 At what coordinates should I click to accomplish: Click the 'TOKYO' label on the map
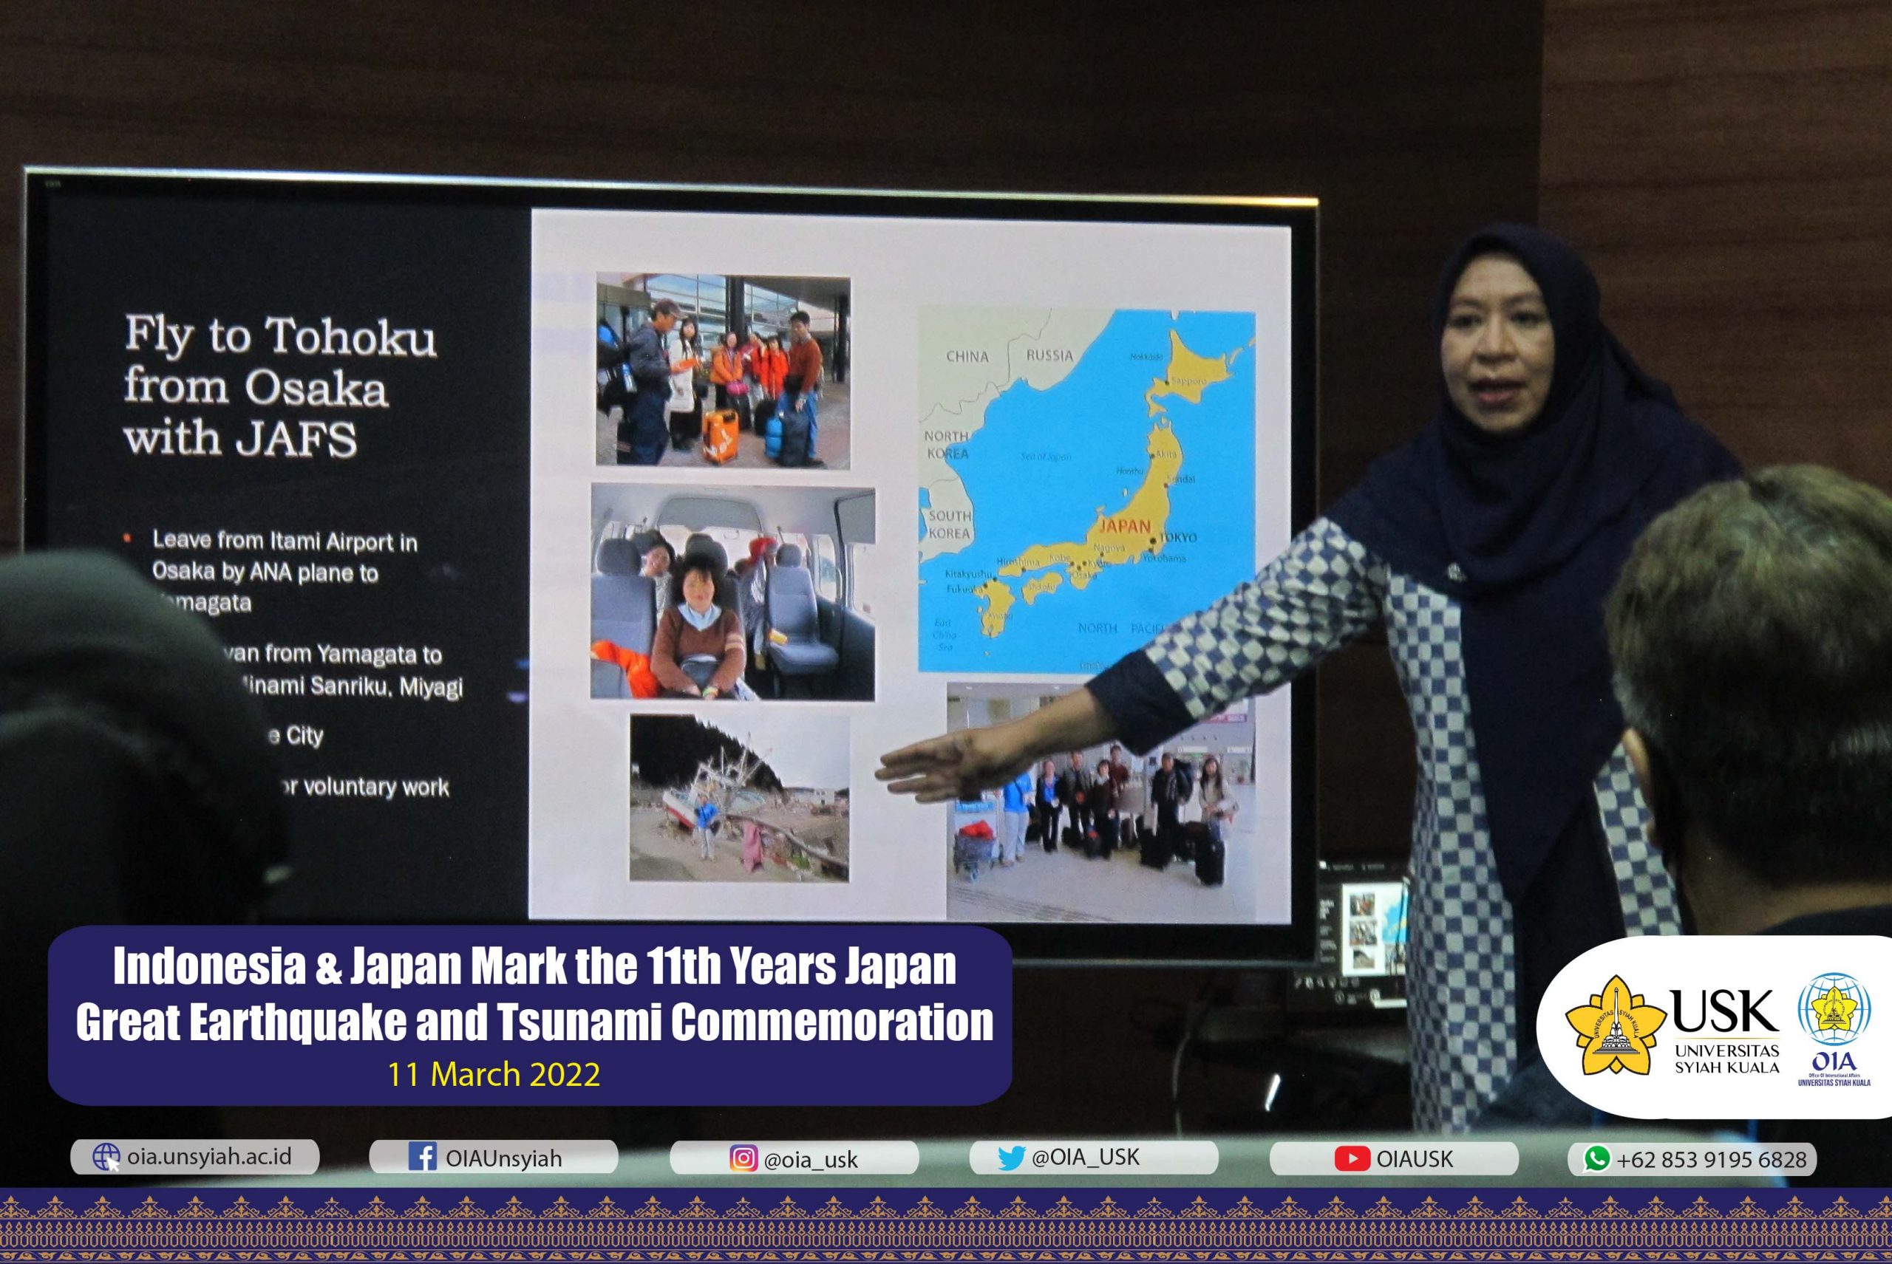(x=1178, y=538)
